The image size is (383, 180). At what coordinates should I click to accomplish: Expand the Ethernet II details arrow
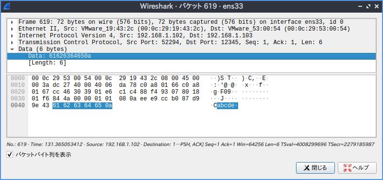click(x=12, y=29)
